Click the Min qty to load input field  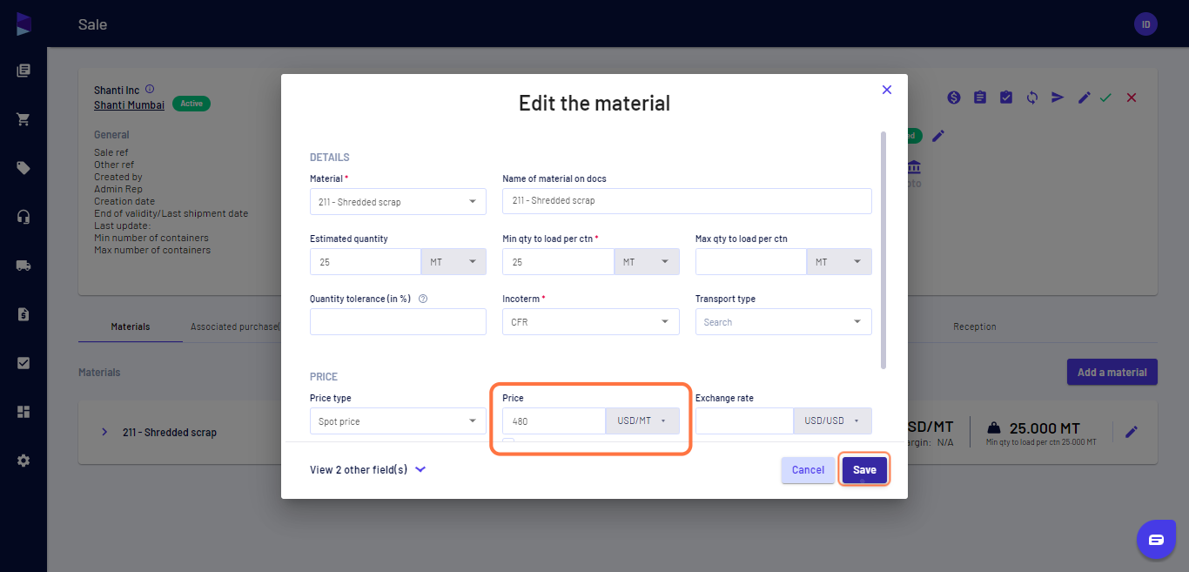pyautogui.click(x=558, y=262)
